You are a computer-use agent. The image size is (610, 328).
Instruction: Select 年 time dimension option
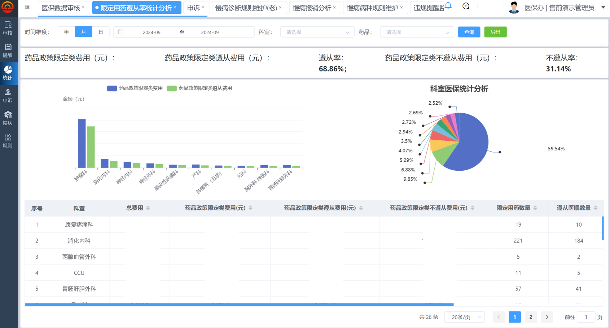pyautogui.click(x=66, y=32)
